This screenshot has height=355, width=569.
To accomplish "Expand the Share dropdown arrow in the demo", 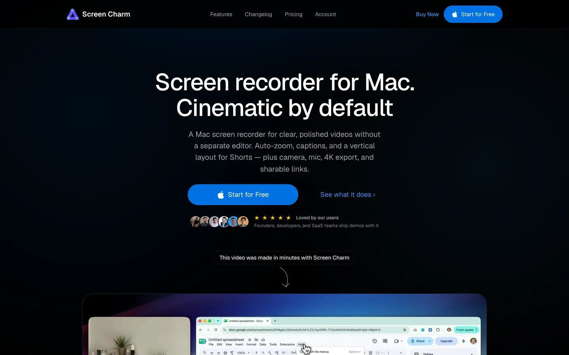I will click(x=430, y=341).
